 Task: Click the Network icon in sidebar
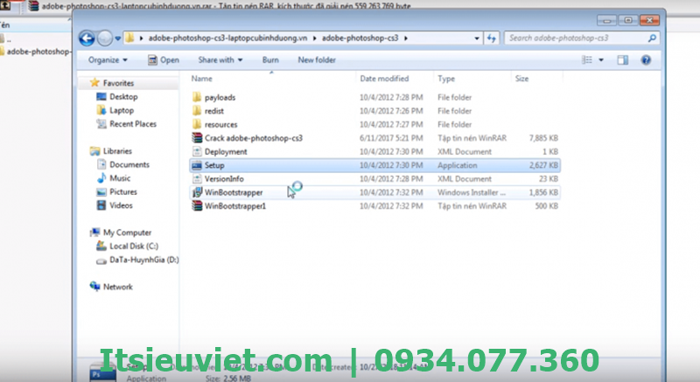94,287
